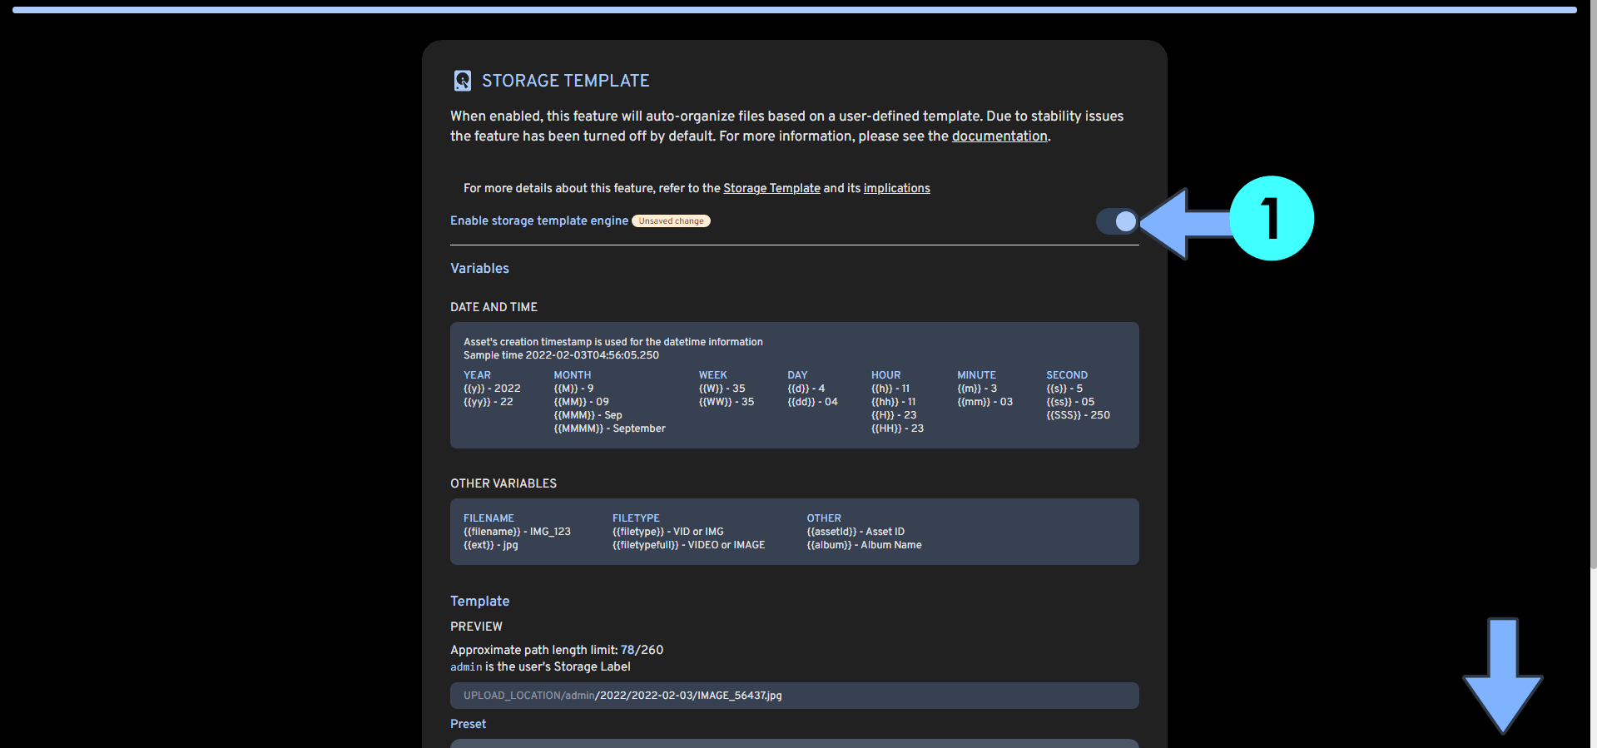Select the {{yy}} - 22 variable

coord(488,402)
